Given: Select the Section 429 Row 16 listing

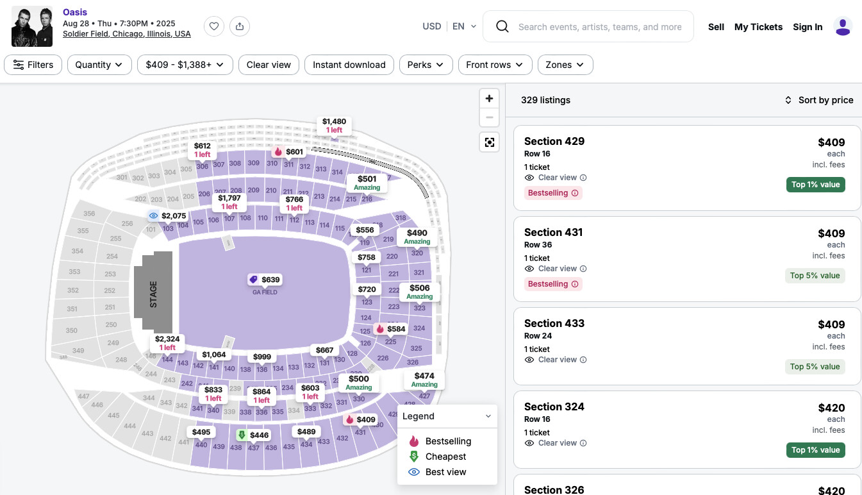Looking at the screenshot, I should click(687, 167).
